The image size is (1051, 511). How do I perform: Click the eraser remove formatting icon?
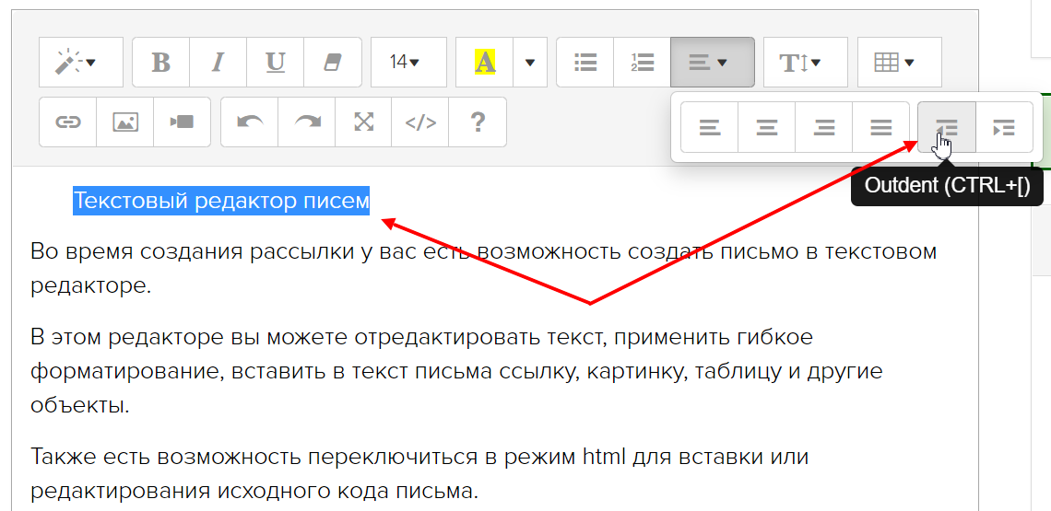[x=332, y=63]
